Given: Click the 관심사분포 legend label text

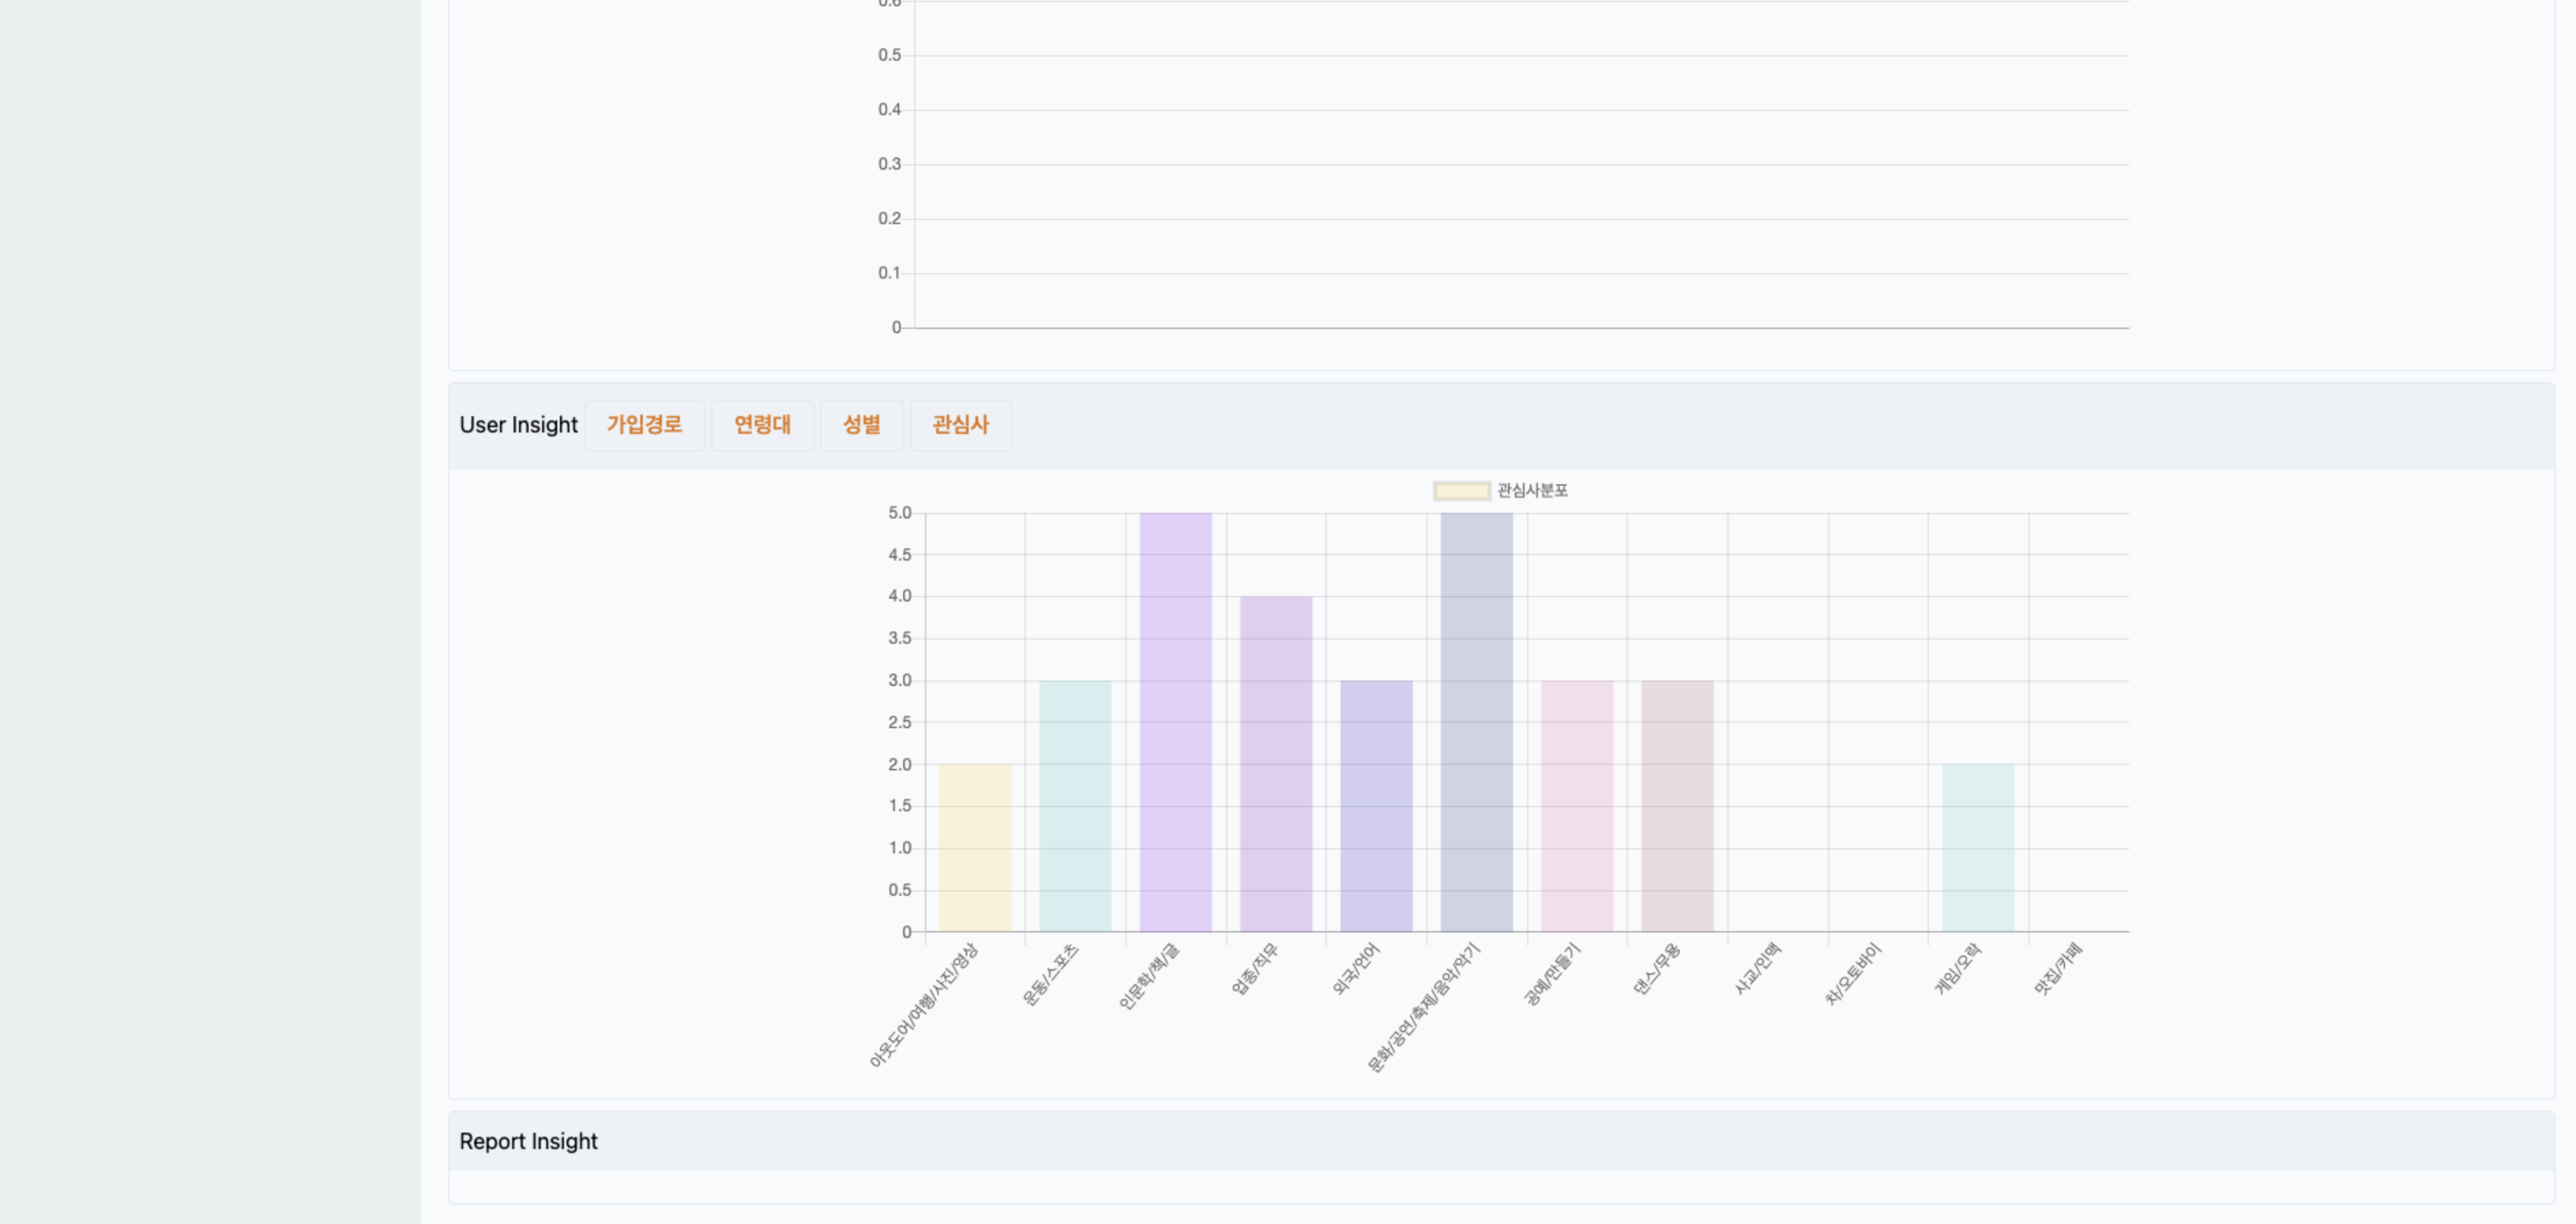Looking at the screenshot, I should [x=1532, y=491].
